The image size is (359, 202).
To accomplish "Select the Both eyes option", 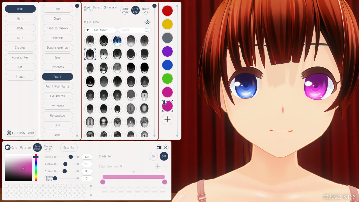I will [x=125, y=10].
